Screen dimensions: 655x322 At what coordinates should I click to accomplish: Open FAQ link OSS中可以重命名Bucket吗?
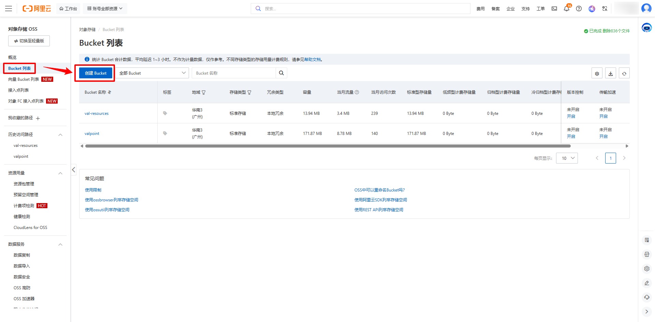pos(379,190)
